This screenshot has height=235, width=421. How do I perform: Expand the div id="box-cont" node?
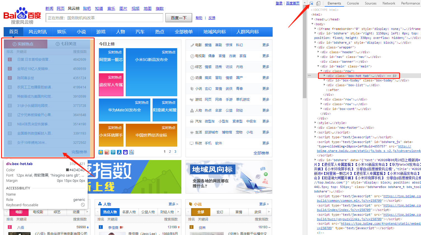click(322, 109)
